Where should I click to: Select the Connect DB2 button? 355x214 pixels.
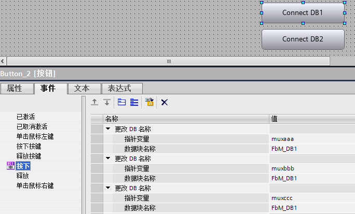[x=303, y=39]
